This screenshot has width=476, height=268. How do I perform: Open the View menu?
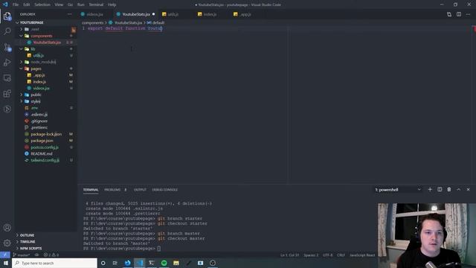(x=59, y=4)
